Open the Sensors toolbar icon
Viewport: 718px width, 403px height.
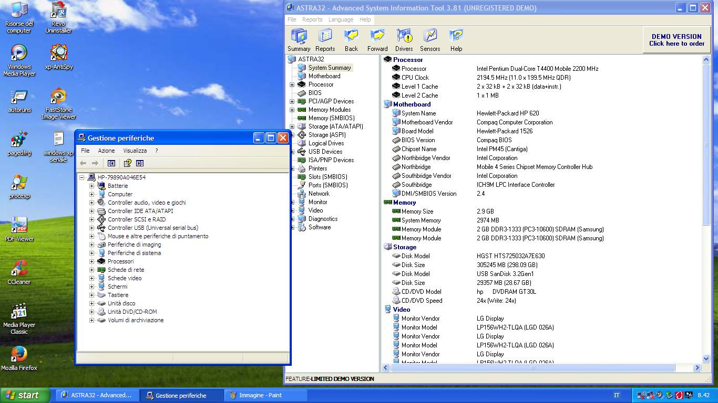tap(430, 40)
